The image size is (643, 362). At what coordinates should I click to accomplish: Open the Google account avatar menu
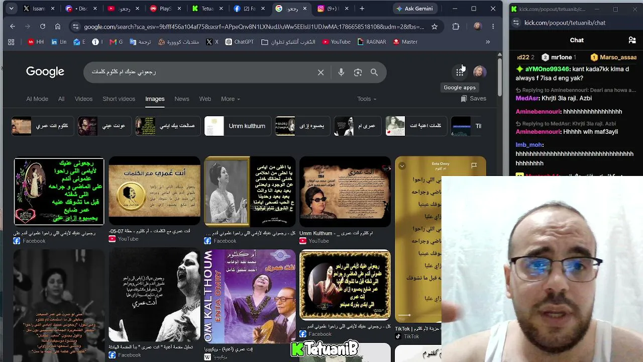pos(480,72)
